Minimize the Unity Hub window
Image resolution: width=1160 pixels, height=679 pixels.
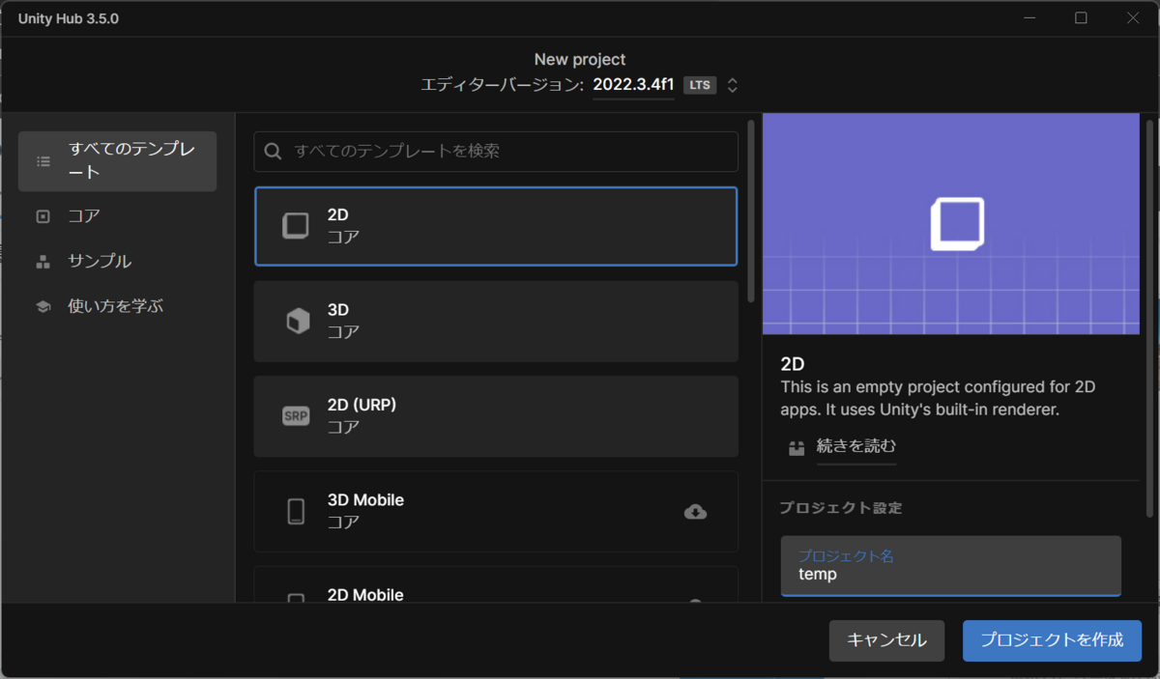click(x=1030, y=18)
